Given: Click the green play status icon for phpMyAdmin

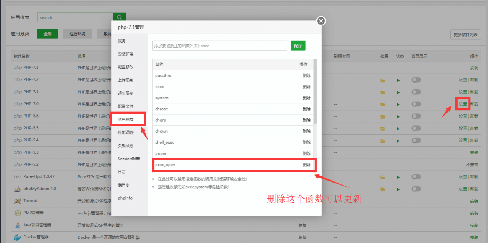Looking at the screenshot, I should 398,189.
